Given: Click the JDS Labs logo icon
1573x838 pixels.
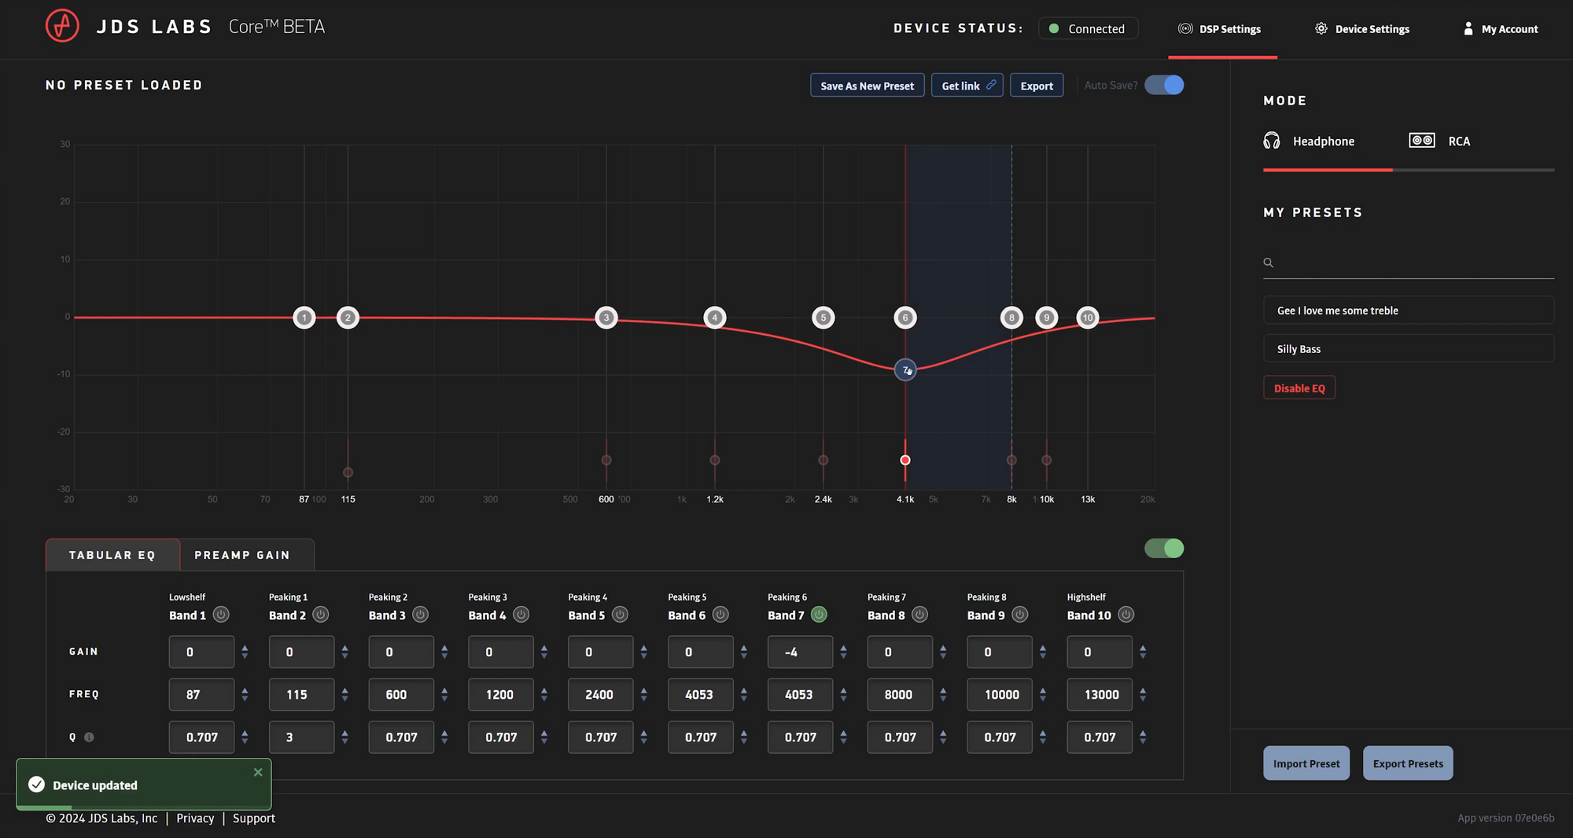Looking at the screenshot, I should tap(62, 26).
